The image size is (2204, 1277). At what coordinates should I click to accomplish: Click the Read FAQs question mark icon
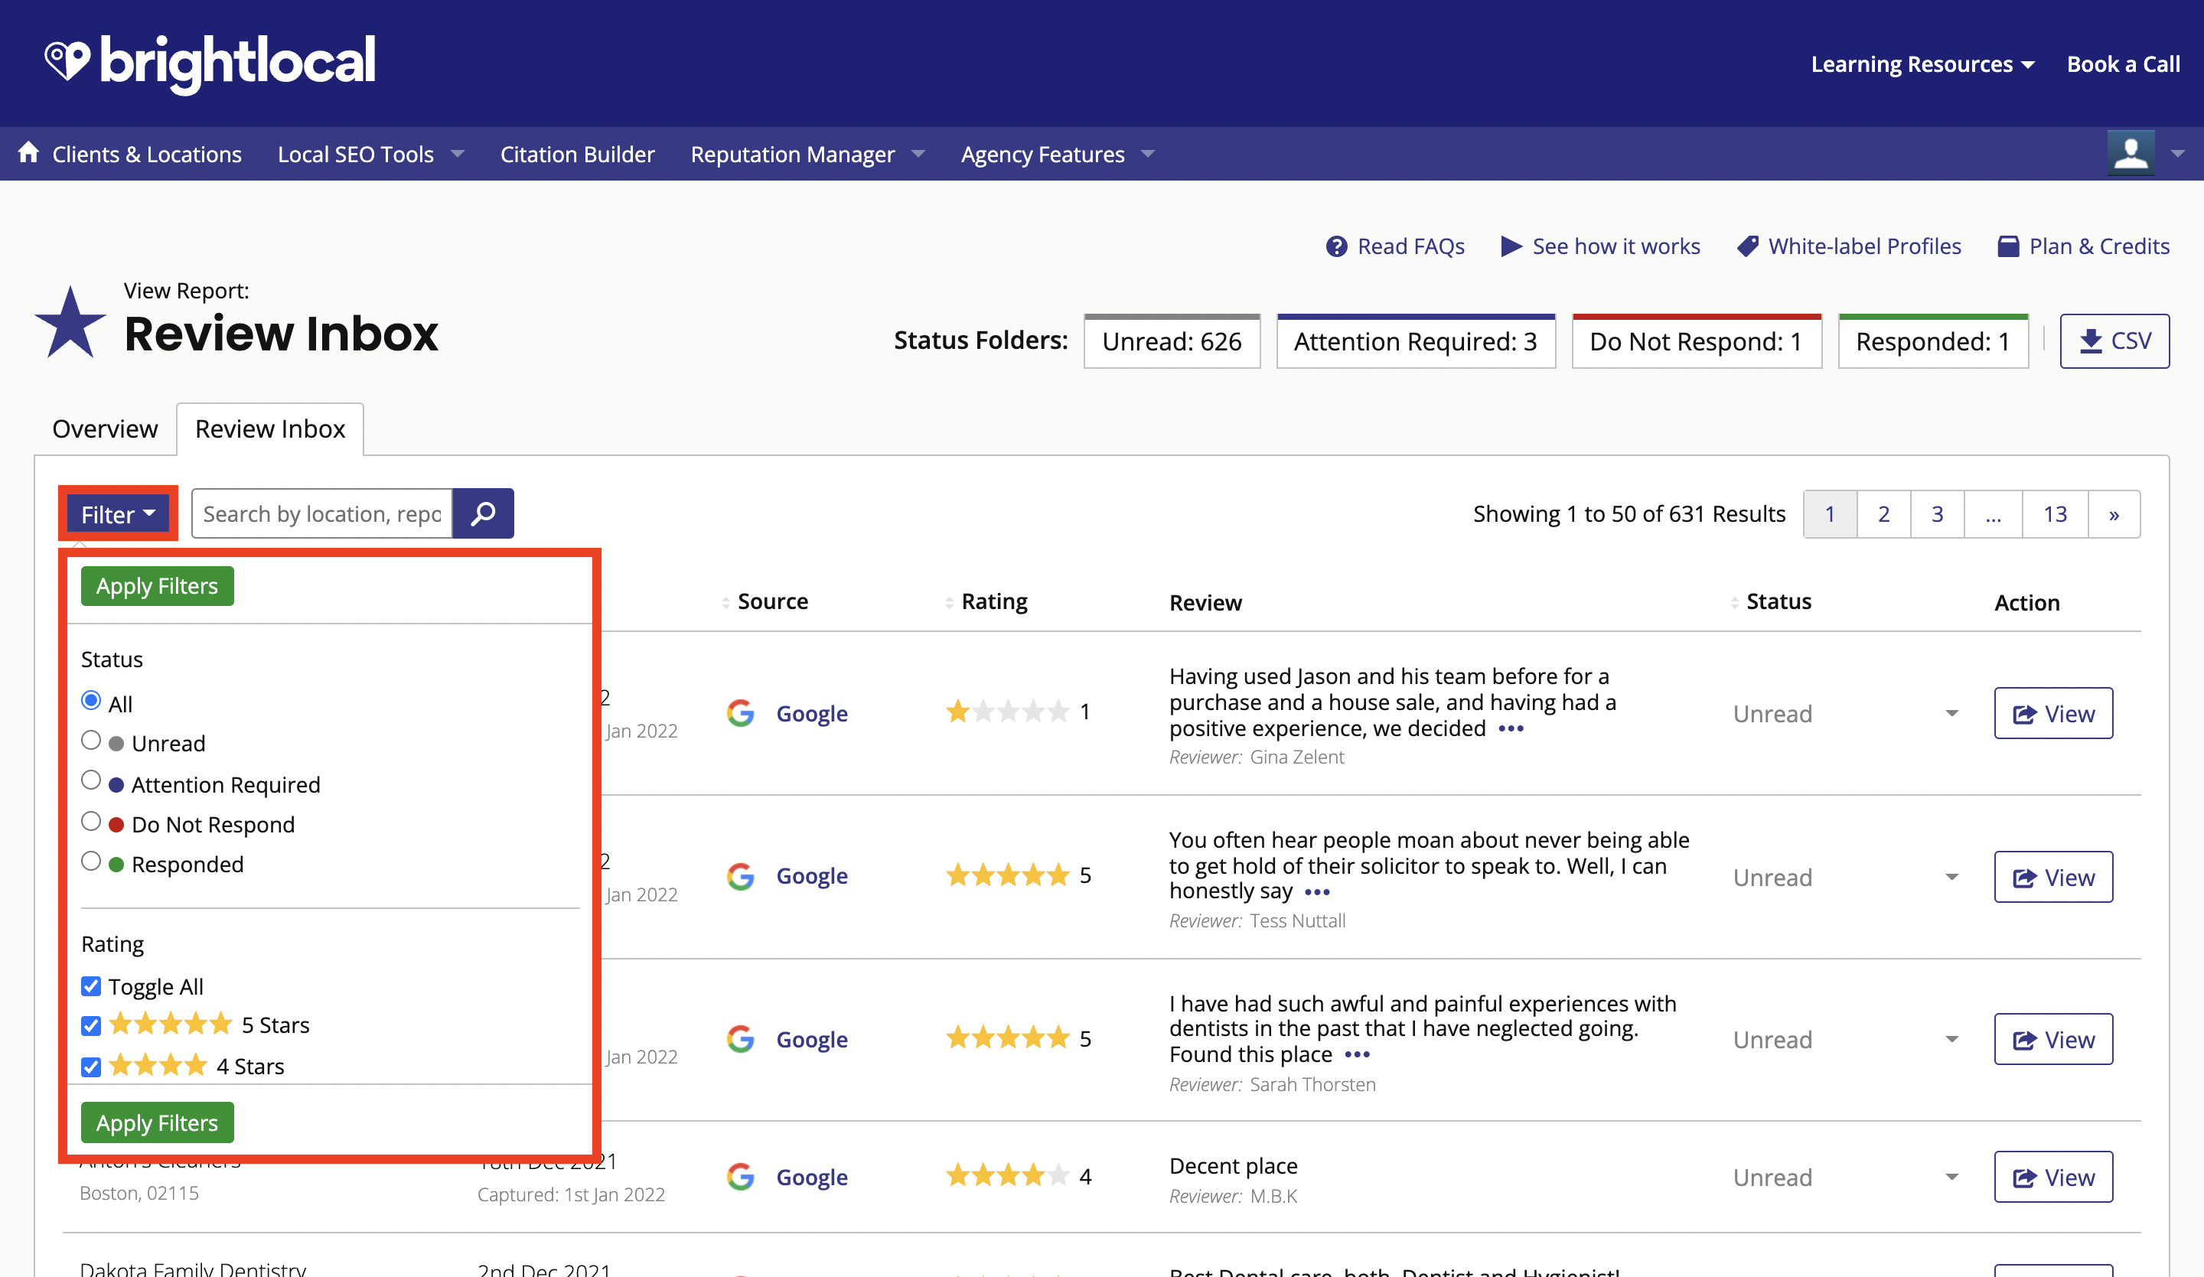click(1335, 246)
